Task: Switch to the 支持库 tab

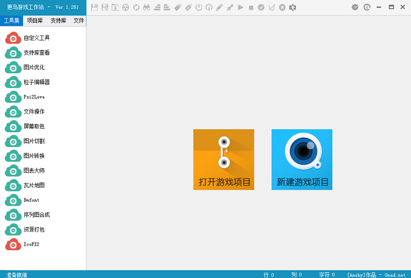Action: pyautogui.click(x=58, y=21)
